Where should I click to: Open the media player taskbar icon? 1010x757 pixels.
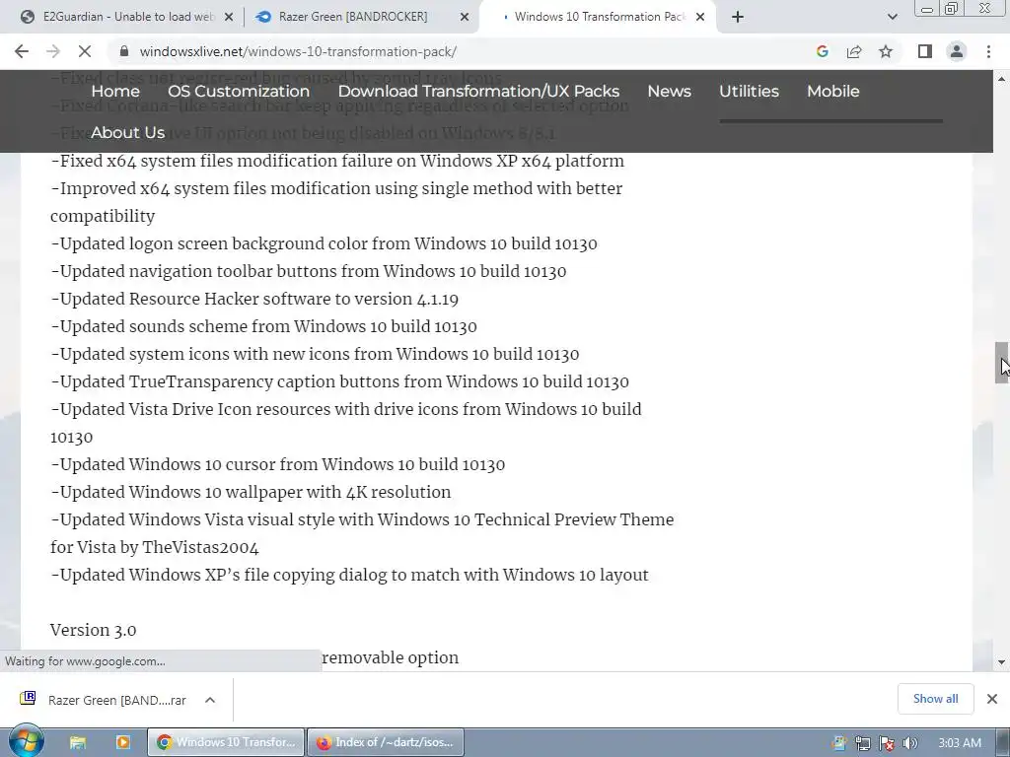[x=123, y=742]
